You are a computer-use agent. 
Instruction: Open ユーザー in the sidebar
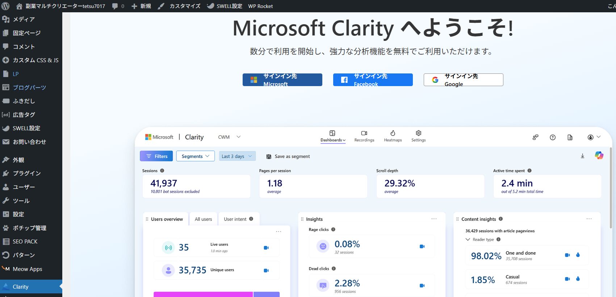pos(31,187)
